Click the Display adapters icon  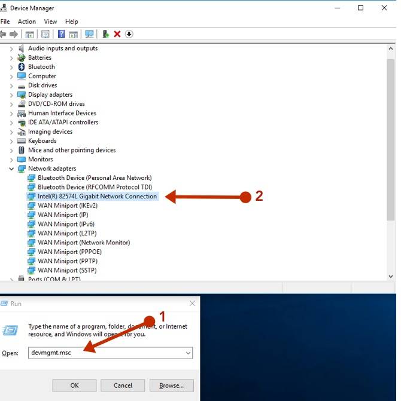click(x=22, y=94)
